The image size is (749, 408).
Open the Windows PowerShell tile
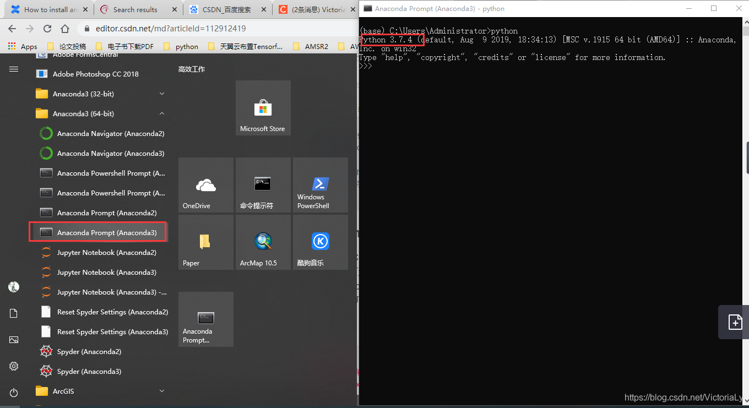320,185
